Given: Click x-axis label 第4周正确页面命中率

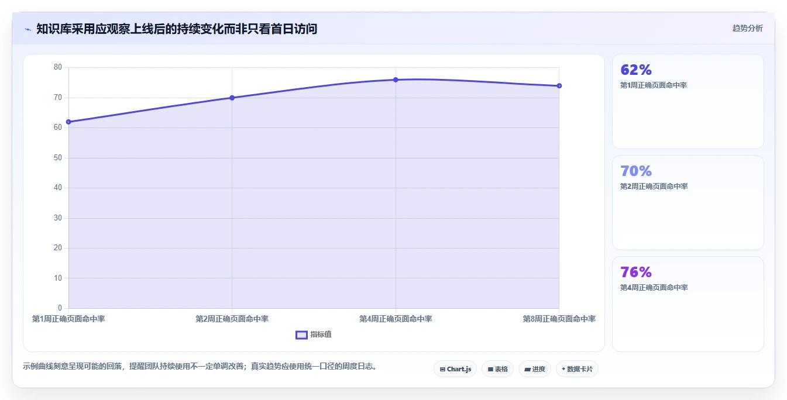Looking at the screenshot, I should [396, 319].
